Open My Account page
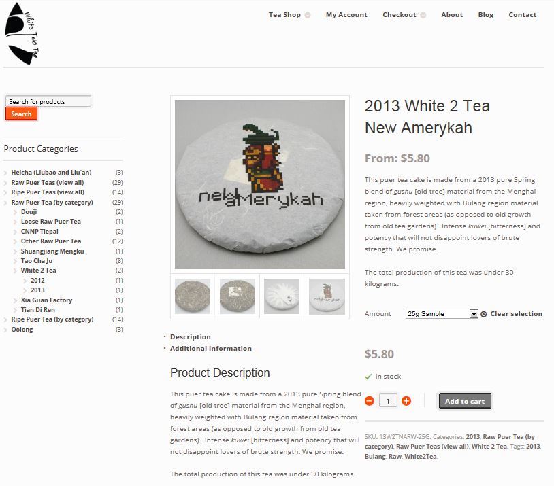The height and width of the screenshot is (486, 554). pos(346,15)
